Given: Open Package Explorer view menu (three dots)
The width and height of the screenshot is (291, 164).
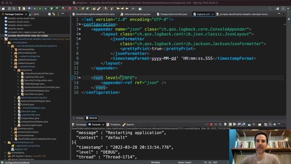Looking at the screenshot, I should click(x=58, y=14).
